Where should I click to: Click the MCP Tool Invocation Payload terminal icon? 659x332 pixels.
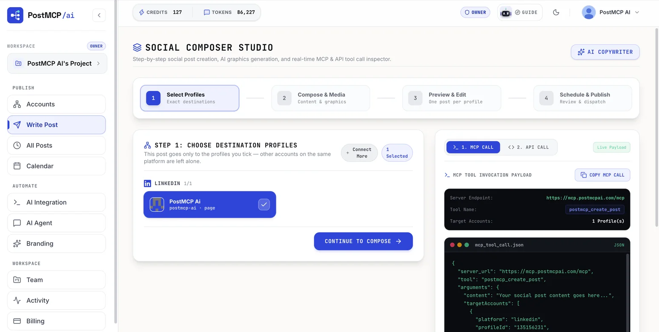pos(447,175)
